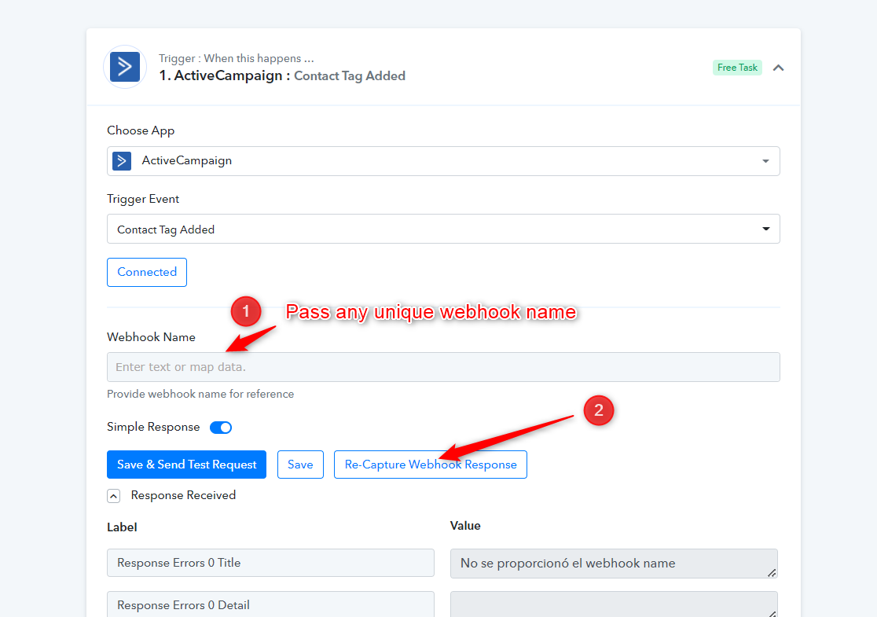877x617 pixels.
Task: Click the 'Label' column heading
Action: 122,527
